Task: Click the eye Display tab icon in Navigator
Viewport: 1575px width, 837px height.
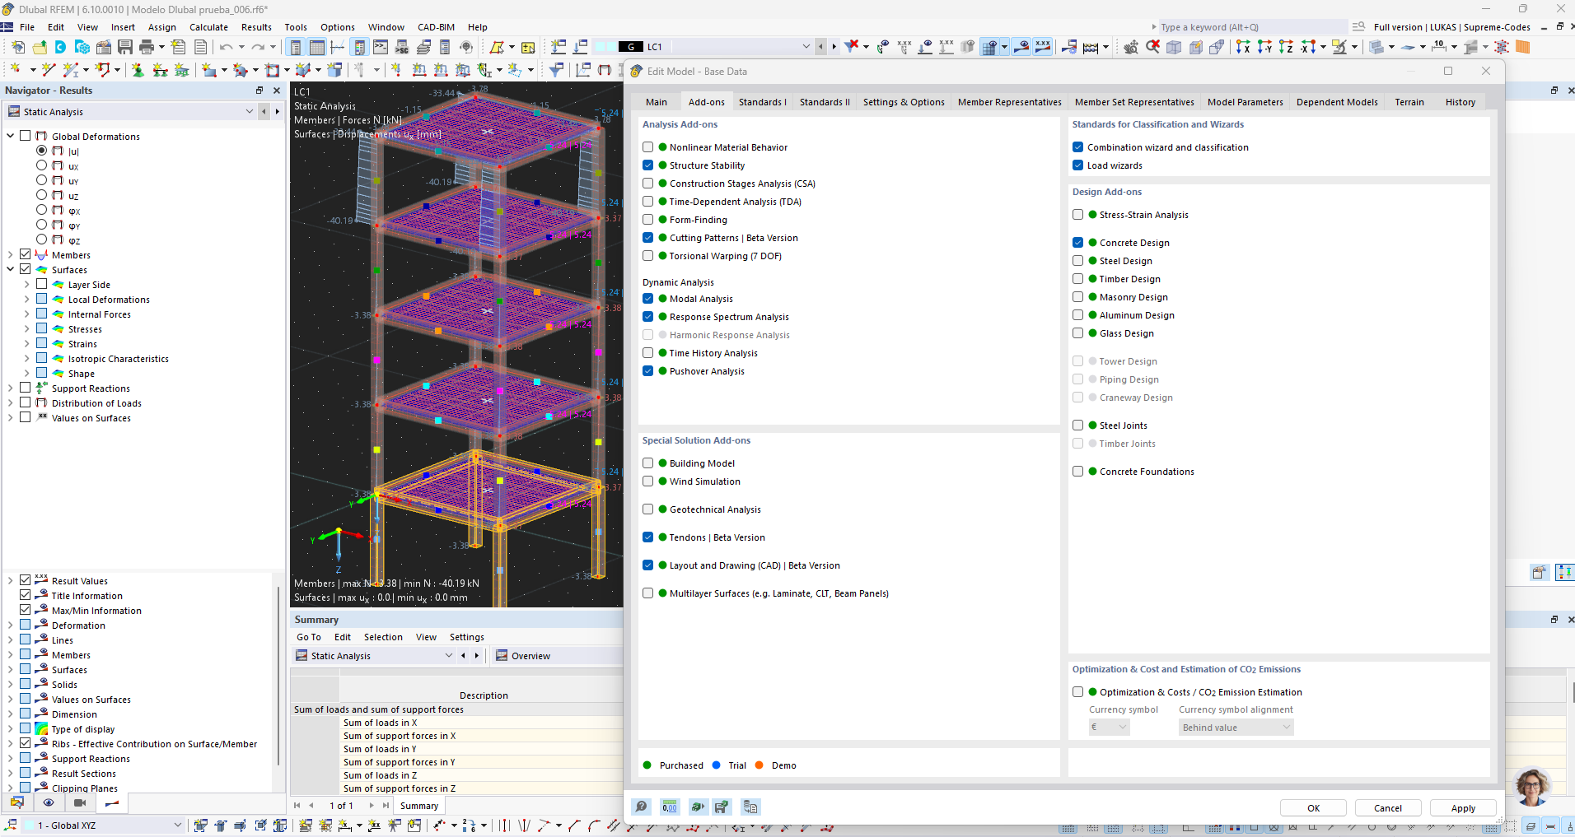Action: coord(49,802)
